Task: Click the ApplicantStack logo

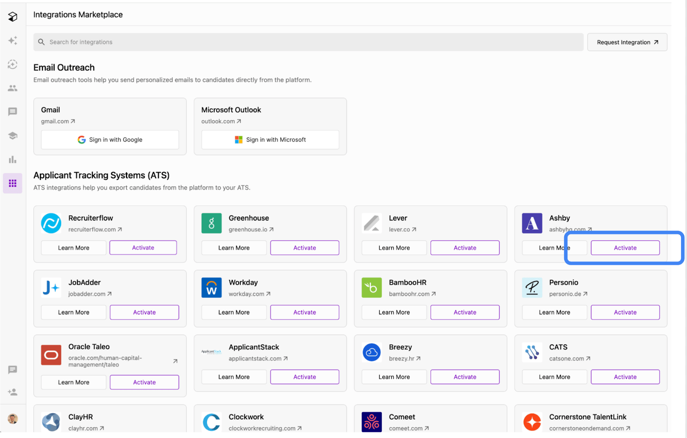Action: tap(212, 352)
